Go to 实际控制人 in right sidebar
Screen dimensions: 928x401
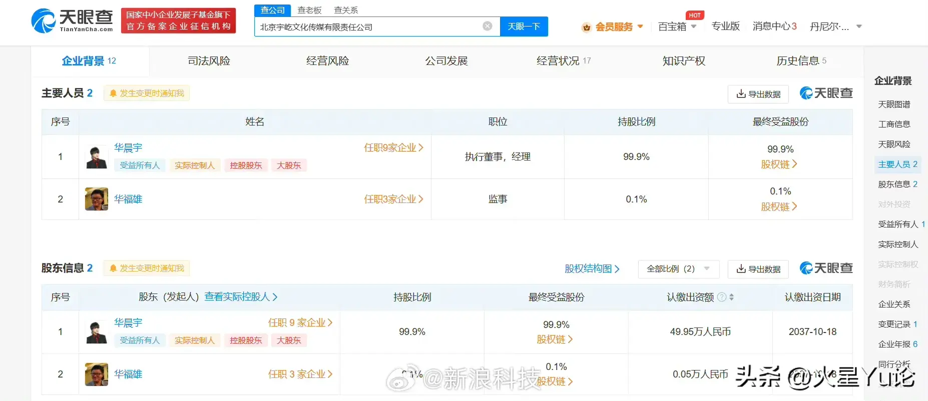(898, 244)
